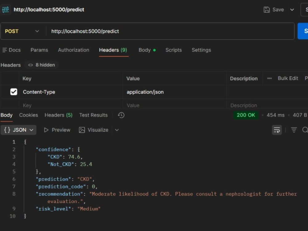Click the Content-Type key cell
Screen dimensions: 308x231
pyautogui.click(x=71, y=92)
